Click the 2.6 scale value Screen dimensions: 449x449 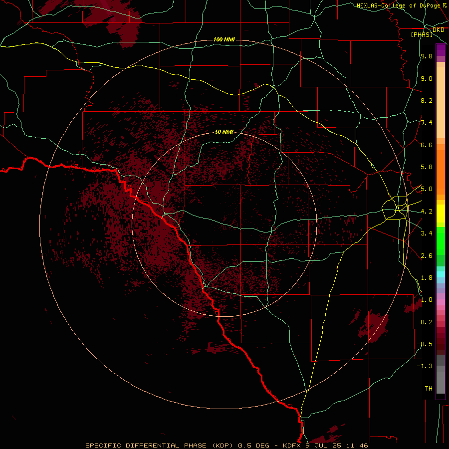click(427, 256)
